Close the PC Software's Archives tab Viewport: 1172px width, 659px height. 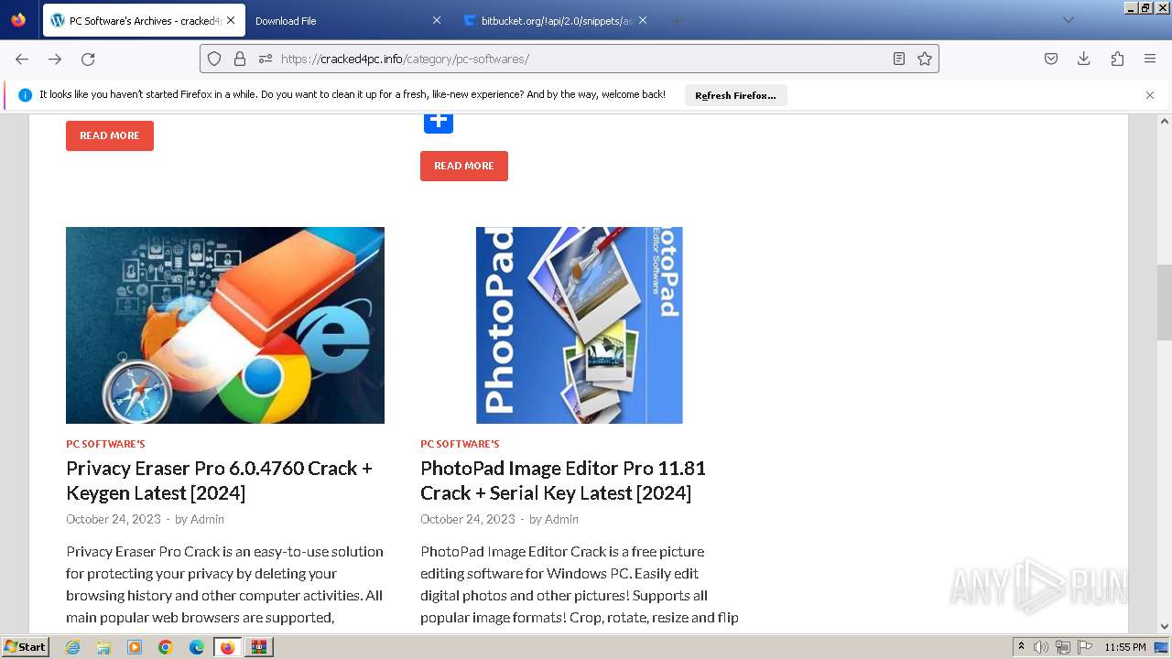coord(231,20)
